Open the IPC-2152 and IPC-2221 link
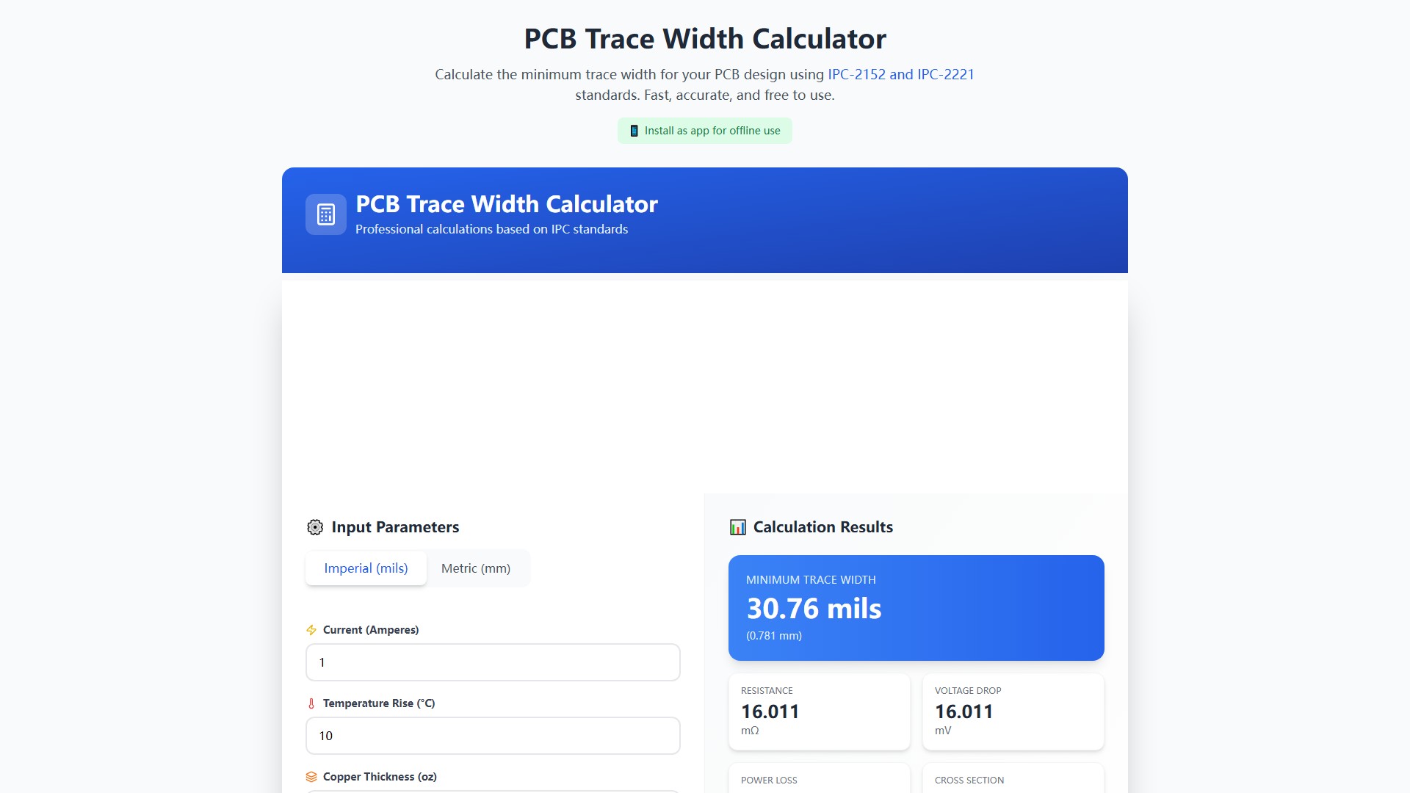1410x793 pixels. [900, 74]
